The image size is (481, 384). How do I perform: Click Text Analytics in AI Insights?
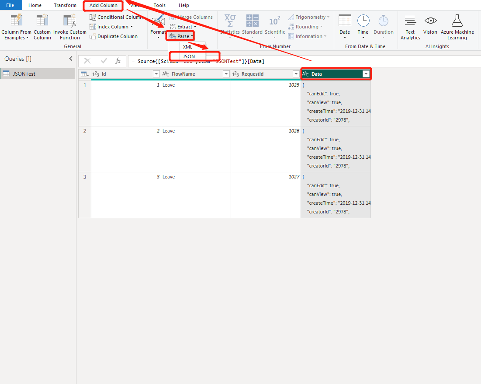pyautogui.click(x=410, y=26)
